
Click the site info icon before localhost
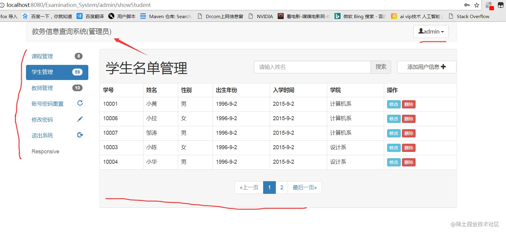coord(2,5)
